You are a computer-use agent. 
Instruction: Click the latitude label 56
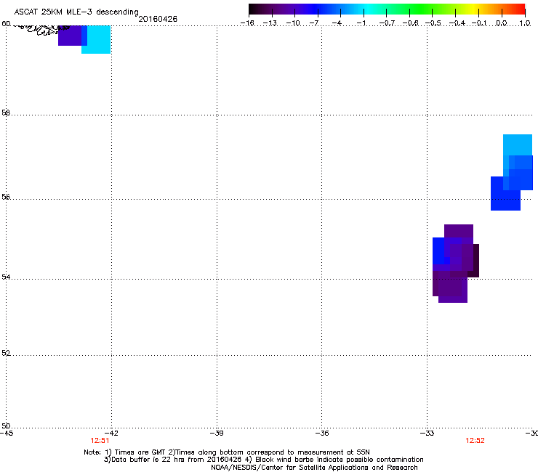point(6,197)
